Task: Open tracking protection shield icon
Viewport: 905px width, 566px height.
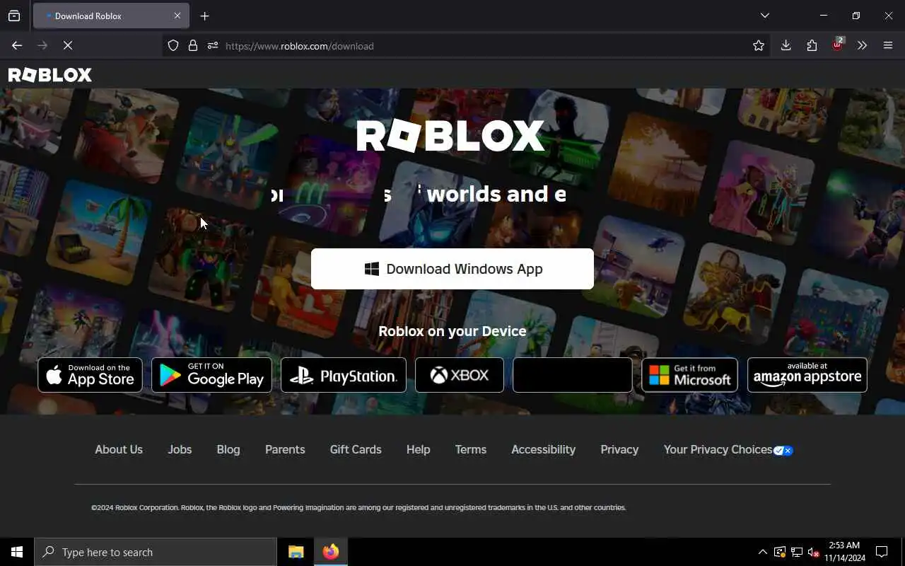Action: point(173,45)
